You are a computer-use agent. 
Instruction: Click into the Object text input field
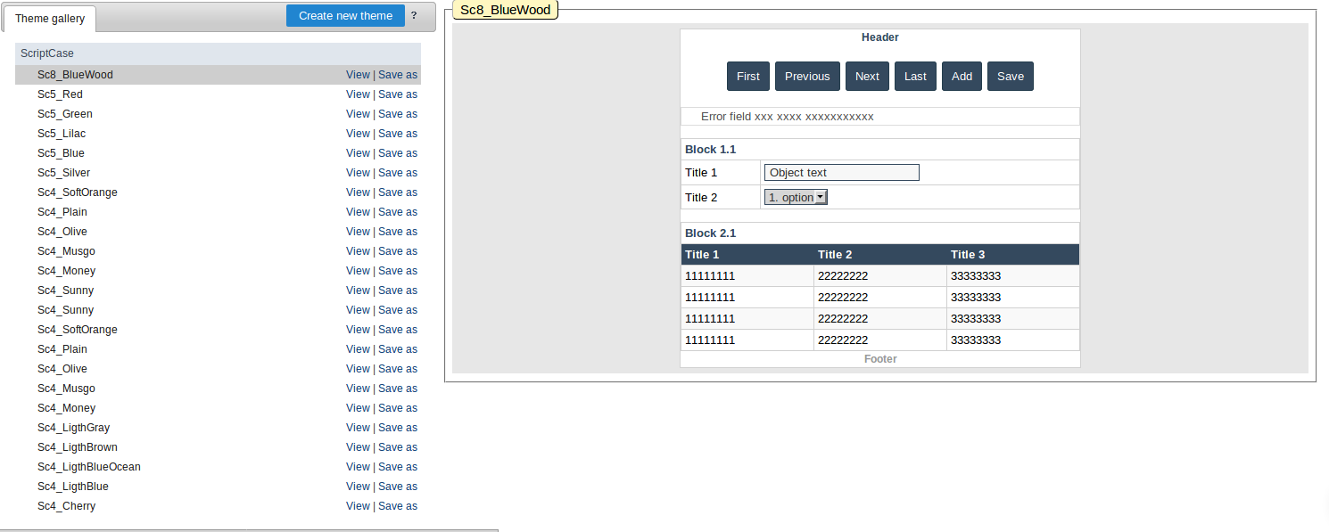841,173
